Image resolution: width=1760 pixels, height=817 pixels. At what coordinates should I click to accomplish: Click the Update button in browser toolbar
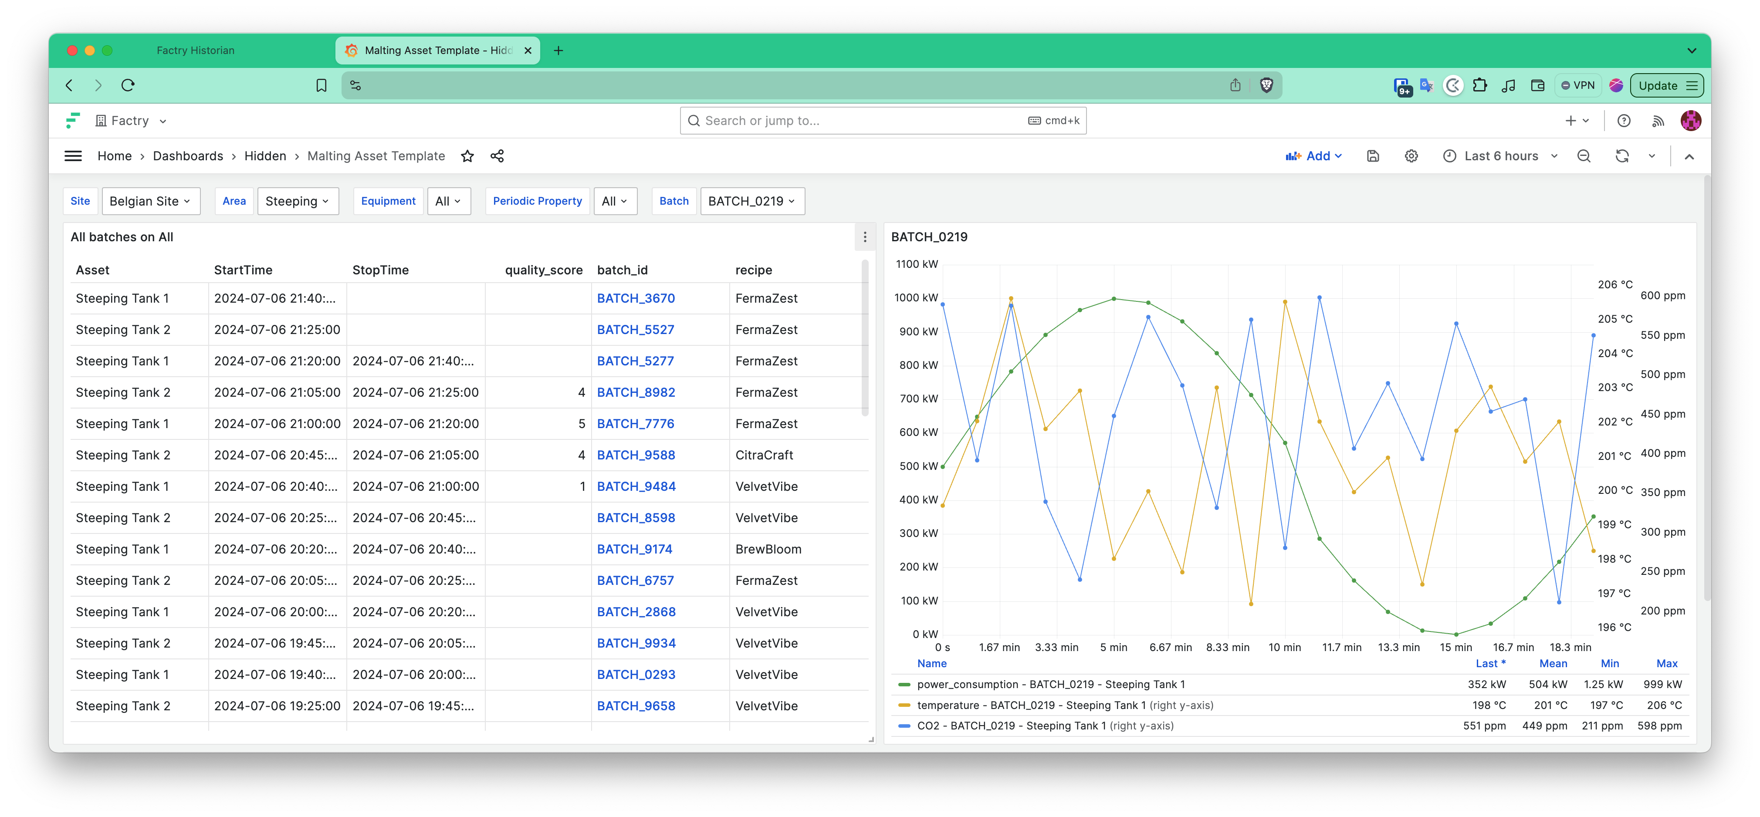tap(1667, 85)
